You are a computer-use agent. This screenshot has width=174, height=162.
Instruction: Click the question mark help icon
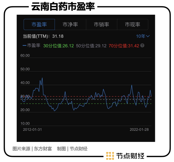click(142, 46)
